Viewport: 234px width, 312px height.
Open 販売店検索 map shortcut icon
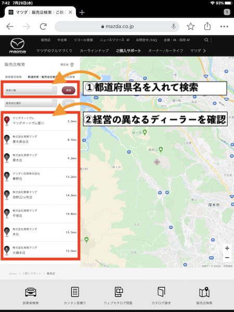204,292
